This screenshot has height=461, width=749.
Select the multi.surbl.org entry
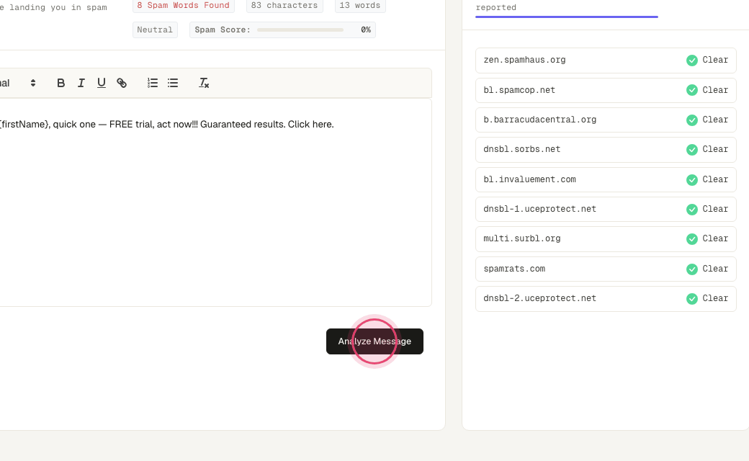(606, 239)
